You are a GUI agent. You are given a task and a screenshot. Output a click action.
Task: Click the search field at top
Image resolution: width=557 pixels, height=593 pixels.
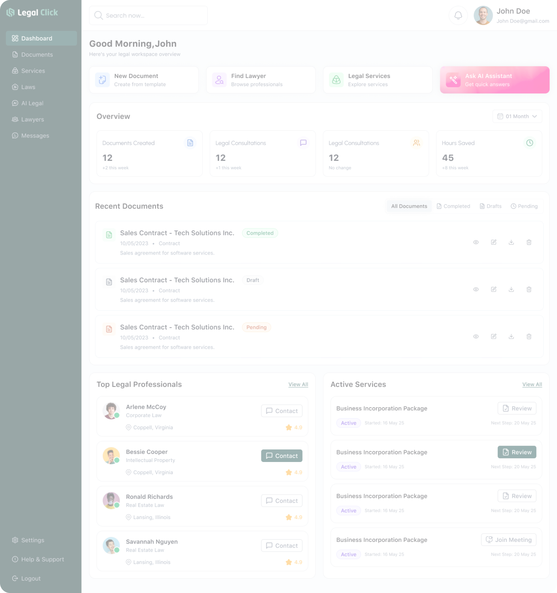[148, 15]
